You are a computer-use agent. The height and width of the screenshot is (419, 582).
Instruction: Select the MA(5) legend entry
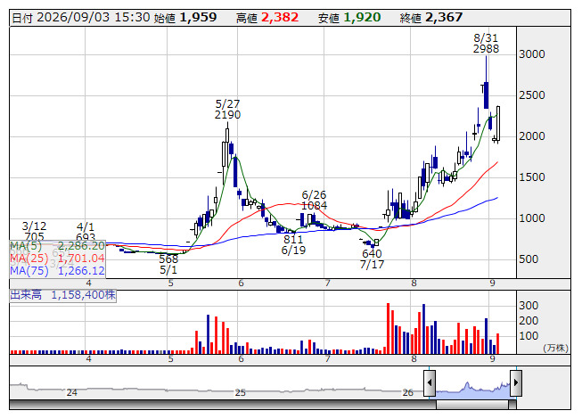(x=58, y=246)
